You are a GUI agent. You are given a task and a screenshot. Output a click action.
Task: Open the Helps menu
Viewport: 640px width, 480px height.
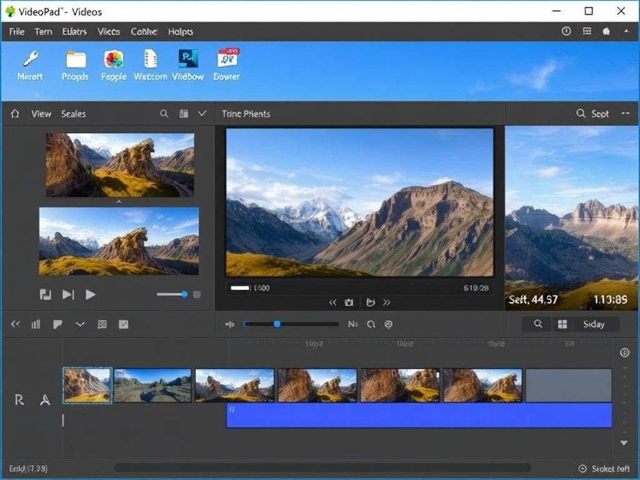180,31
